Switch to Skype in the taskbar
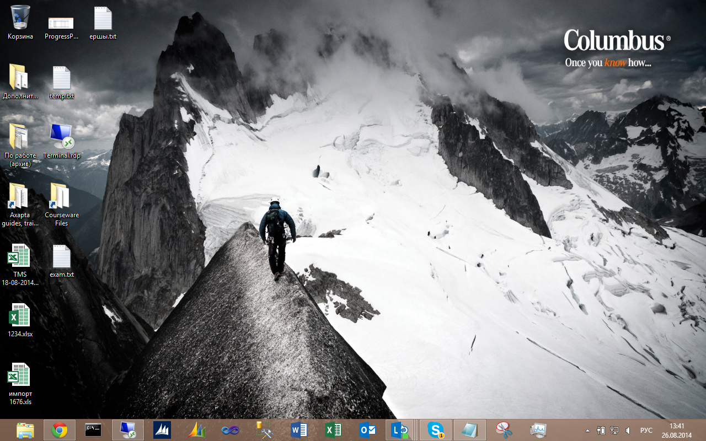Screen dimensions: 706x441 (x=436, y=430)
